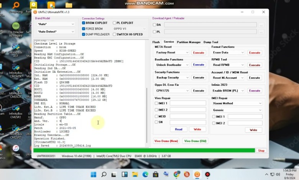The width and height of the screenshot is (299, 180).
Task: Switch to Partition Manager tab
Action: (189, 42)
